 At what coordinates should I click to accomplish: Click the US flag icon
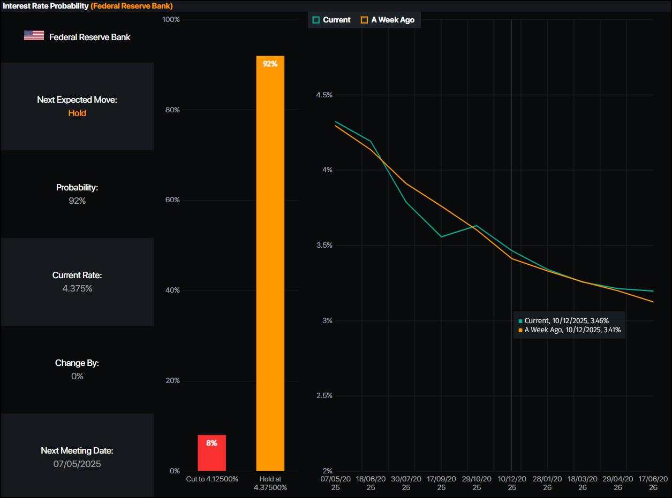click(33, 36)
